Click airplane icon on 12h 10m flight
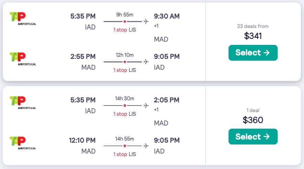 tap(146, 62)
